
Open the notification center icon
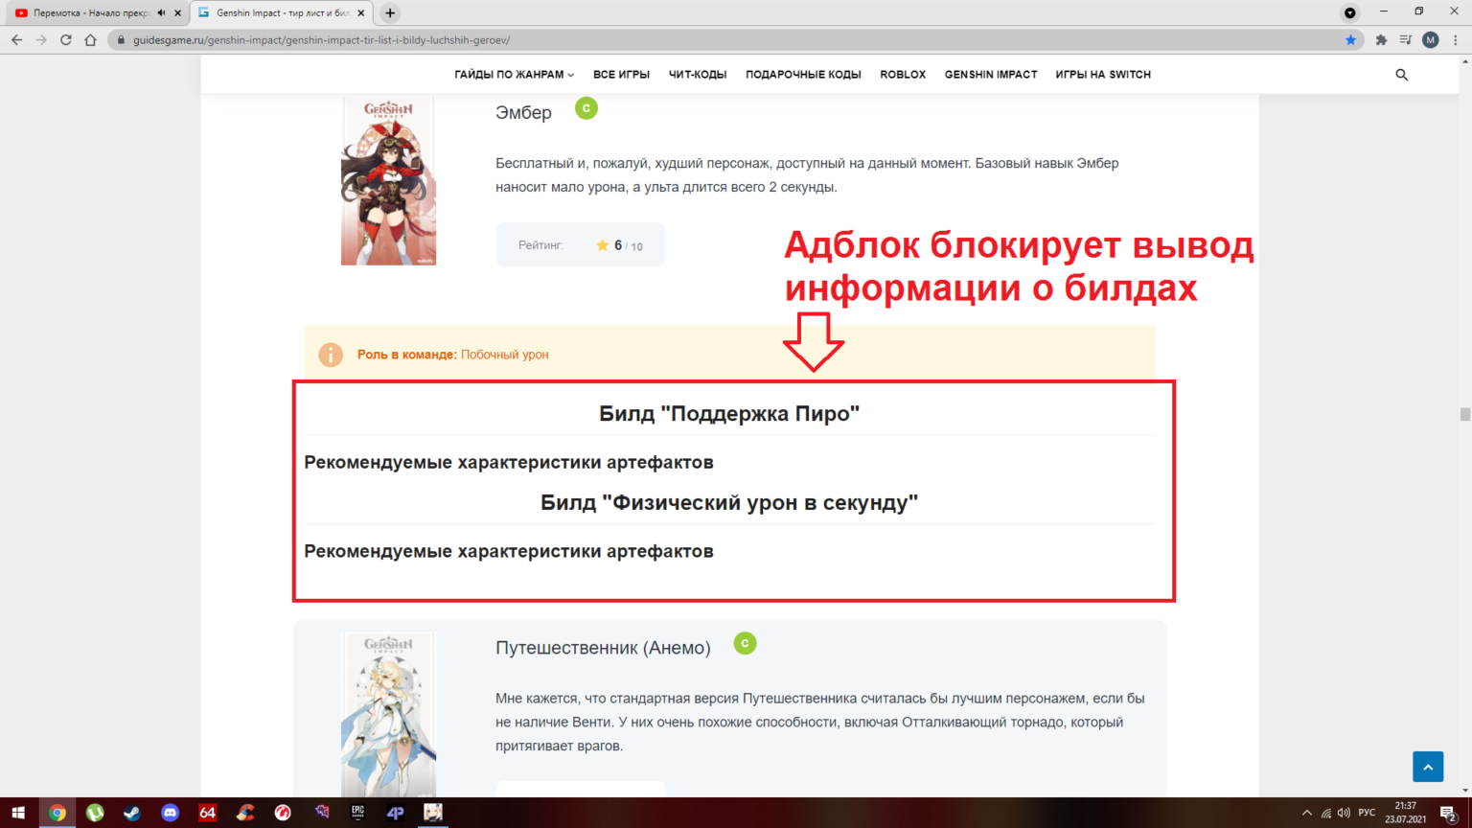click(1449, 813)
